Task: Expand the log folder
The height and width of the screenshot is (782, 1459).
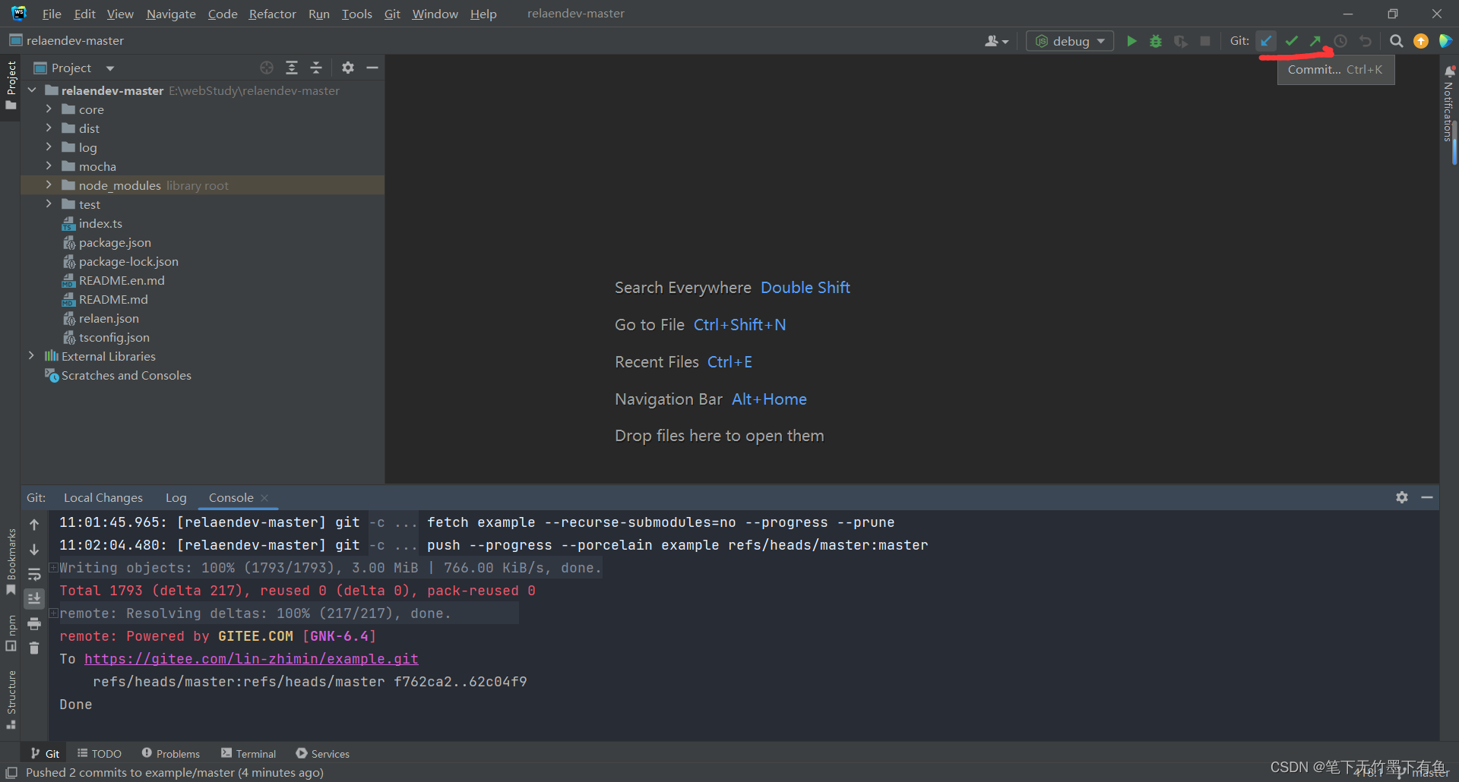Action: (49, 147)
